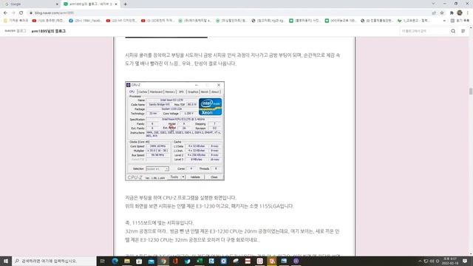Open the orange PowerPoint taskbar icon
The height and width of the screenshot is (266, 473).
coord(272,261)
